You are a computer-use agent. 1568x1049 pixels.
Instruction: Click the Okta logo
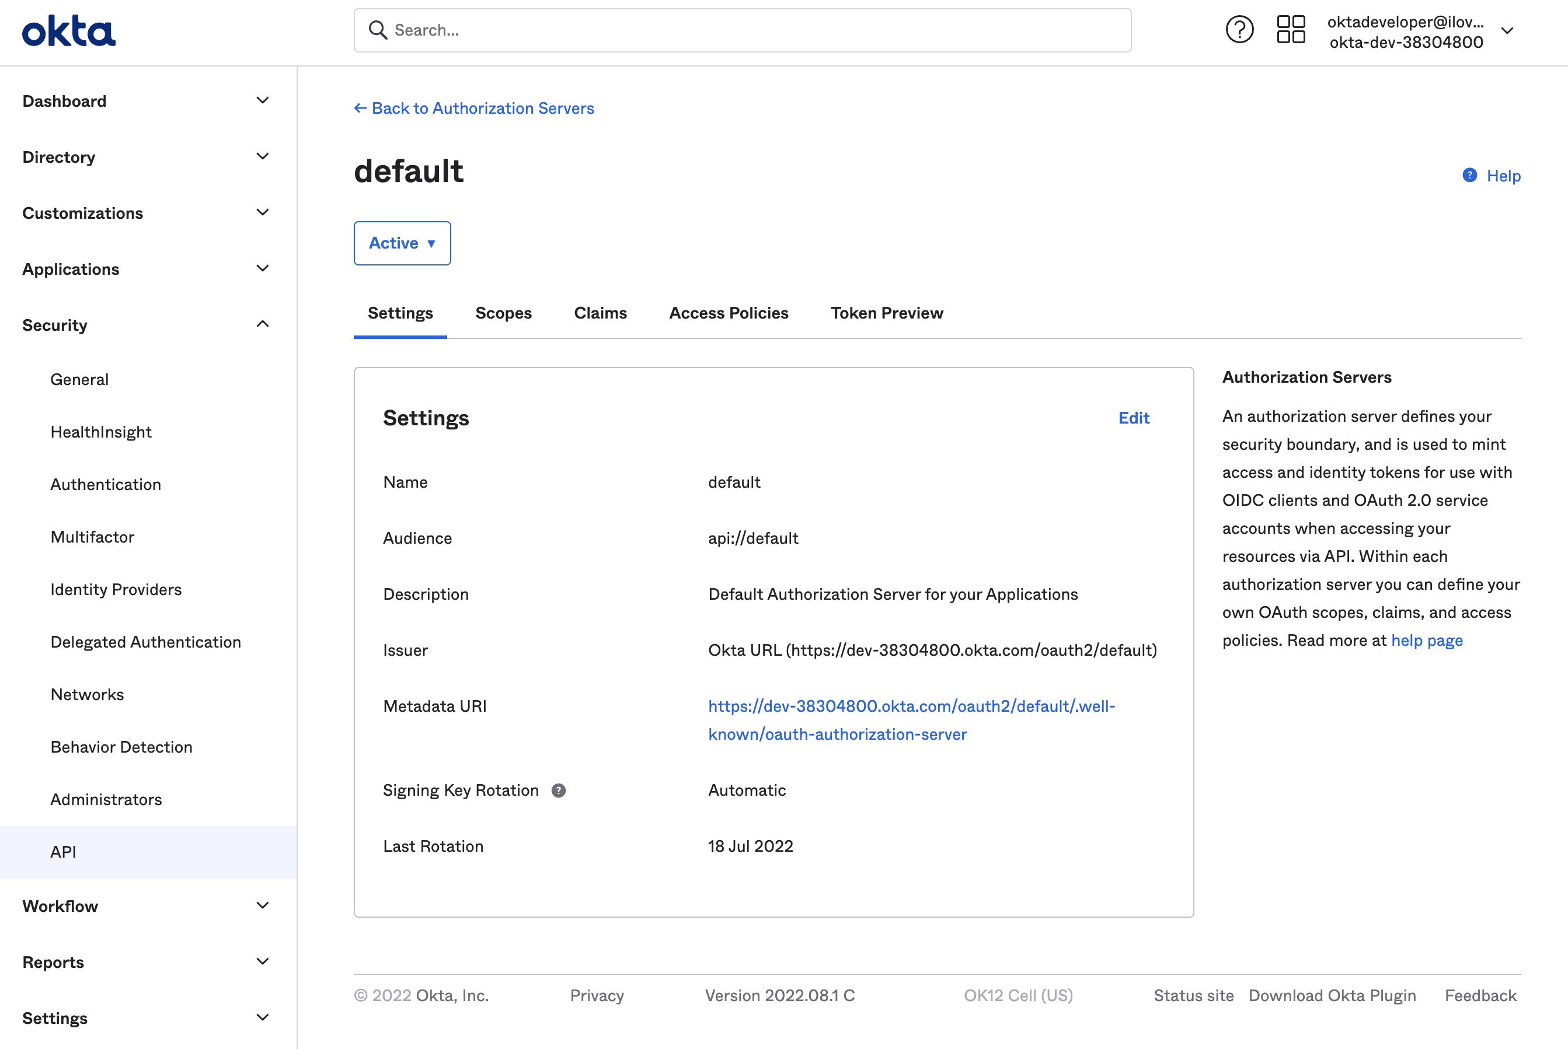(68, 29)
